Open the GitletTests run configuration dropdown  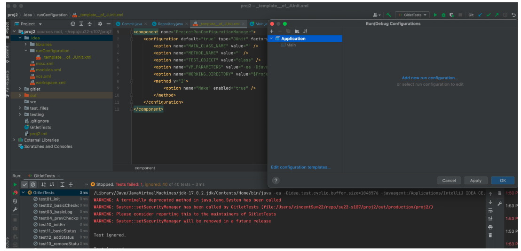click(x=412, y=15)
